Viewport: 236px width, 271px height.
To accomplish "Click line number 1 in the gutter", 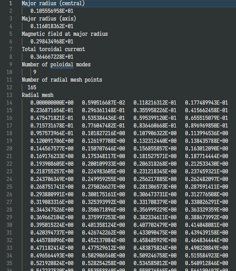I will click(x=10, y=3).
